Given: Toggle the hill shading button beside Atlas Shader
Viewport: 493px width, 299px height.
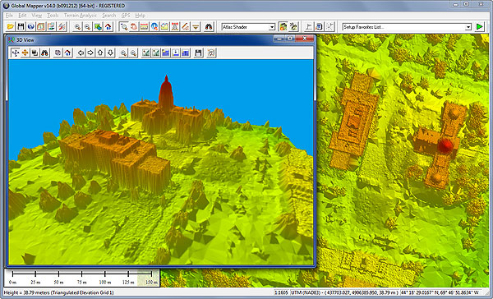Looking at the screenshot, I should click(283, 27).
